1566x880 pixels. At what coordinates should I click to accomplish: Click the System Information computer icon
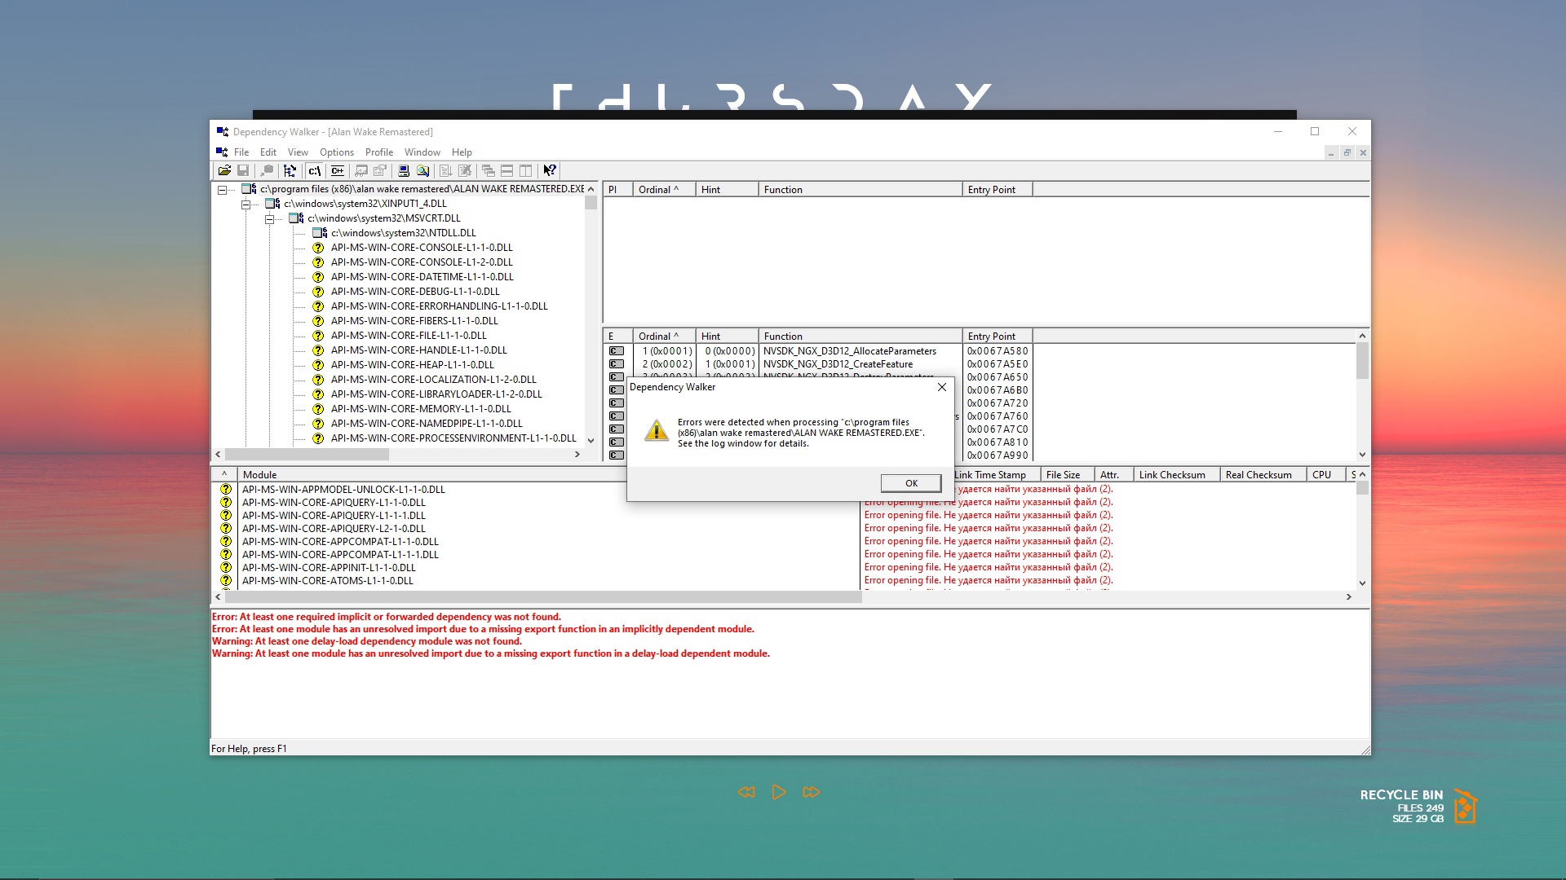(404, 170)
